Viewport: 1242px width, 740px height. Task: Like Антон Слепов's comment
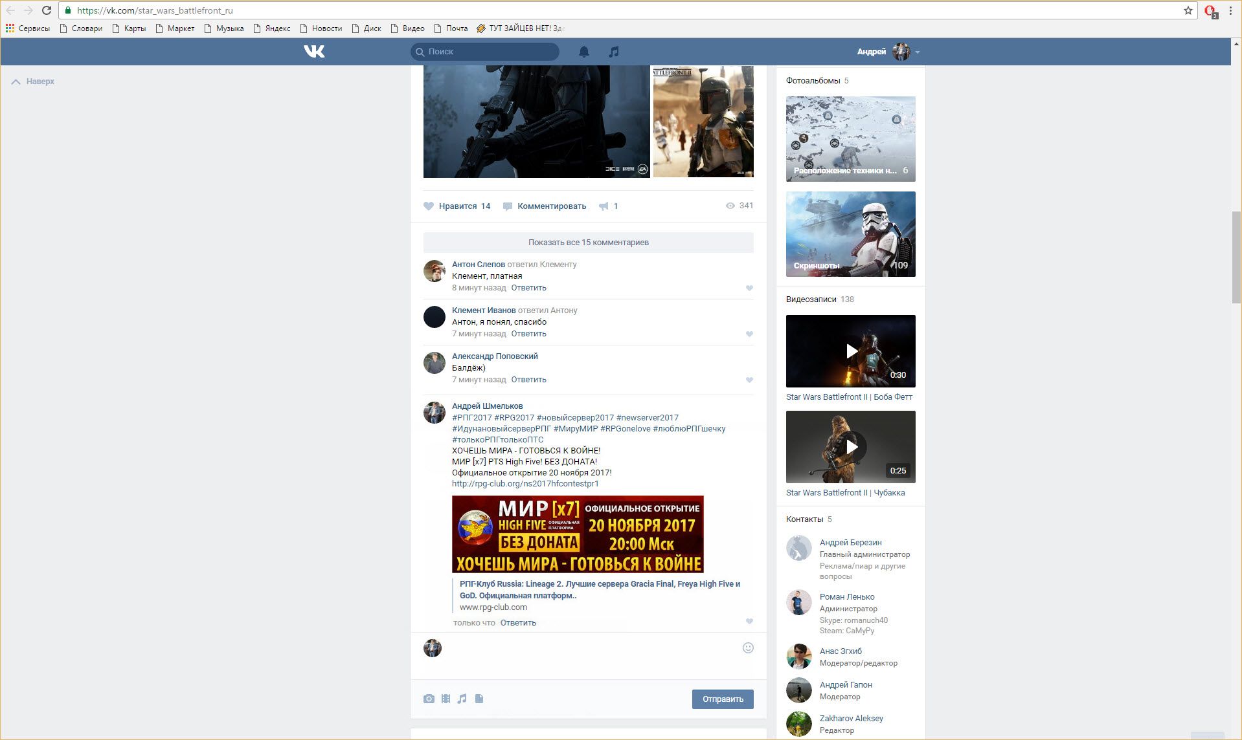click(x=749, y=288)
